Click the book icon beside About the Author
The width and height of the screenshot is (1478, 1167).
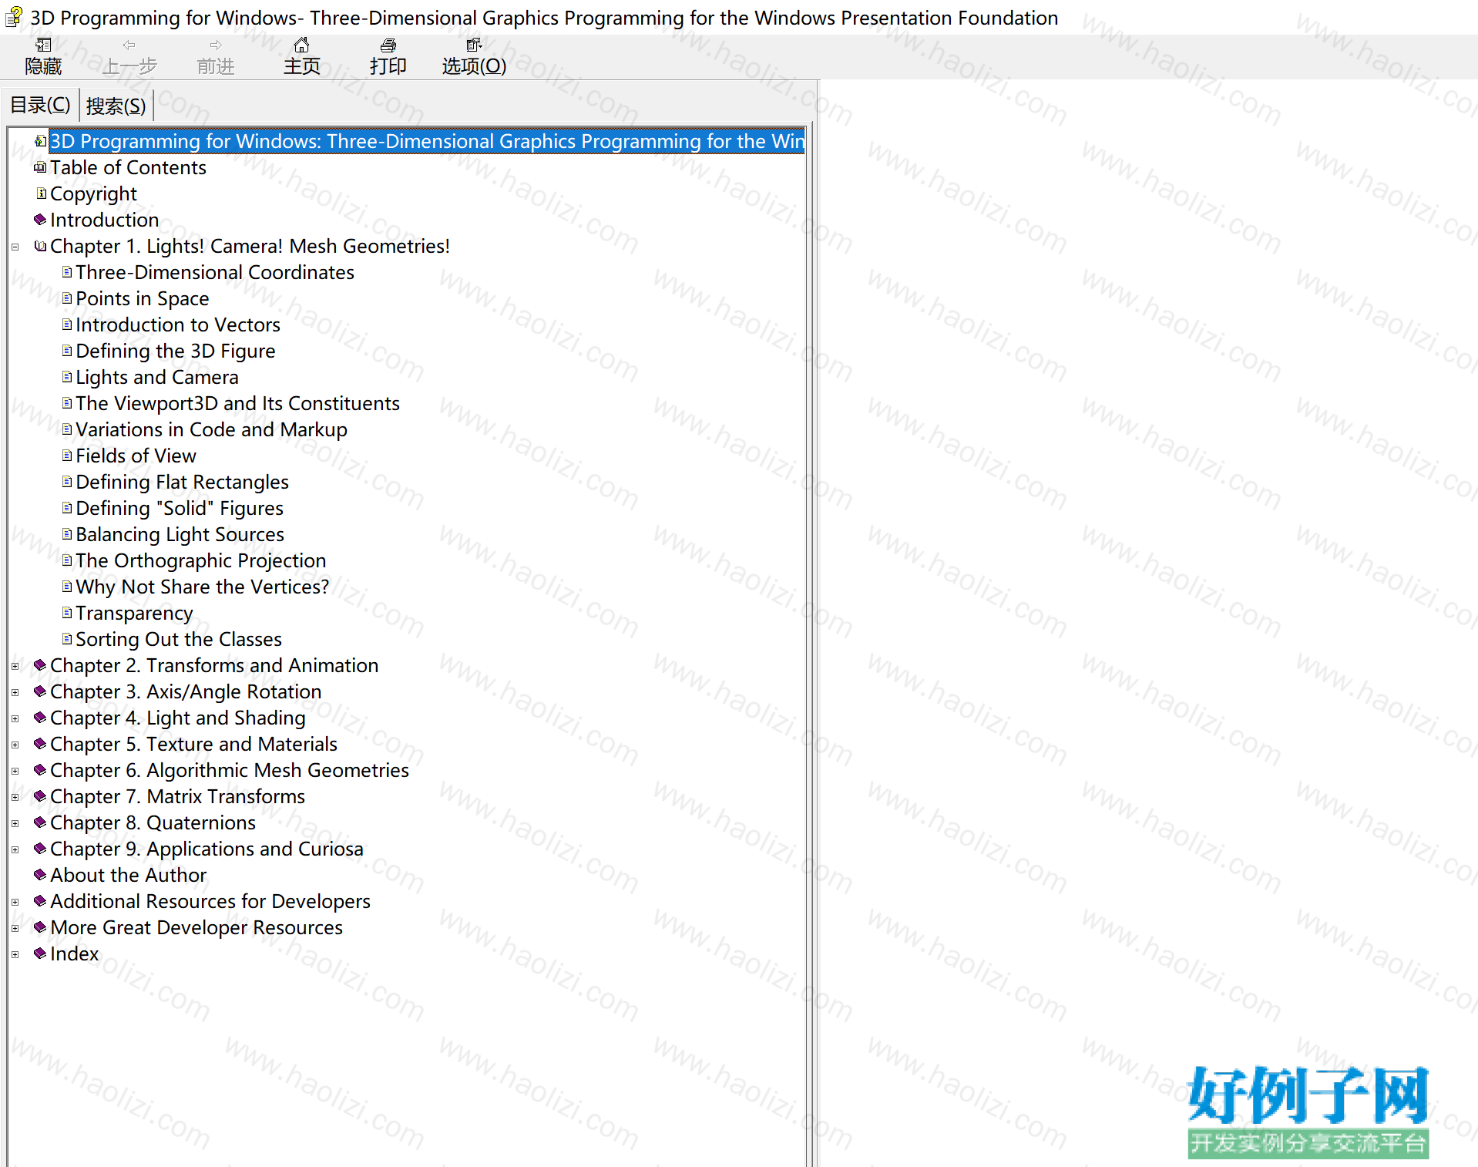41,875
